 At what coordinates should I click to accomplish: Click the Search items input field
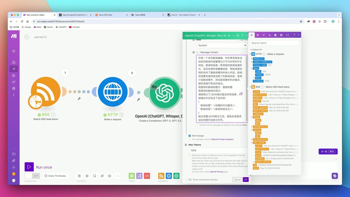click(x=274, y=43)
